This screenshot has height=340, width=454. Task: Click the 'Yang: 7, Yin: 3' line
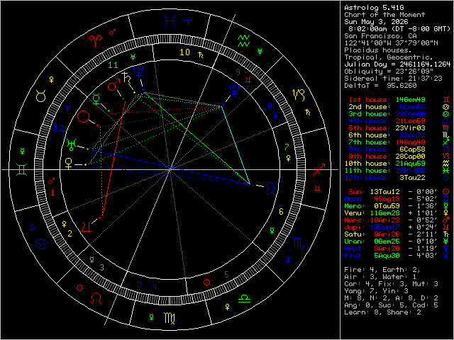(376, 291)
